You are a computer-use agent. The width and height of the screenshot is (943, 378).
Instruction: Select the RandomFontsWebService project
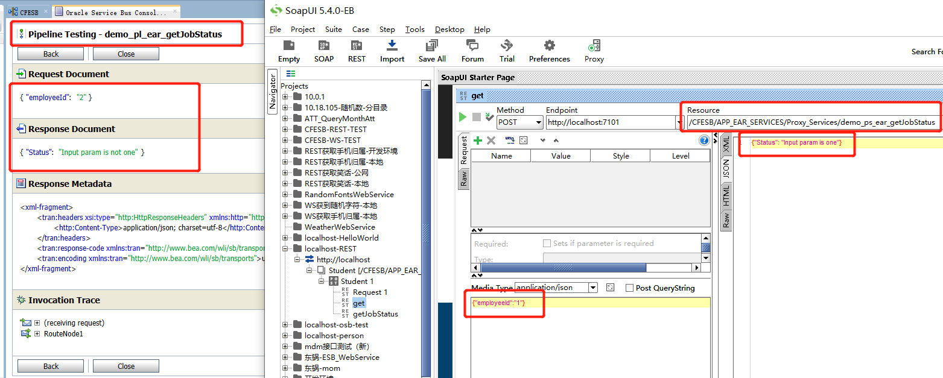(349, 195)
